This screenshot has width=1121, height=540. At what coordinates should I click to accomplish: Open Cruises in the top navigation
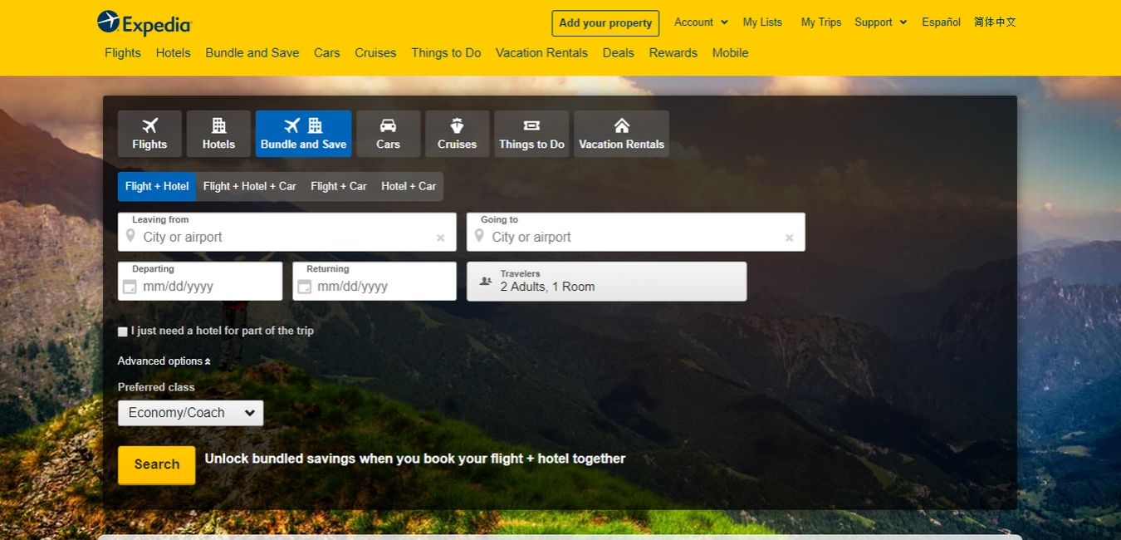click(375, 53)
